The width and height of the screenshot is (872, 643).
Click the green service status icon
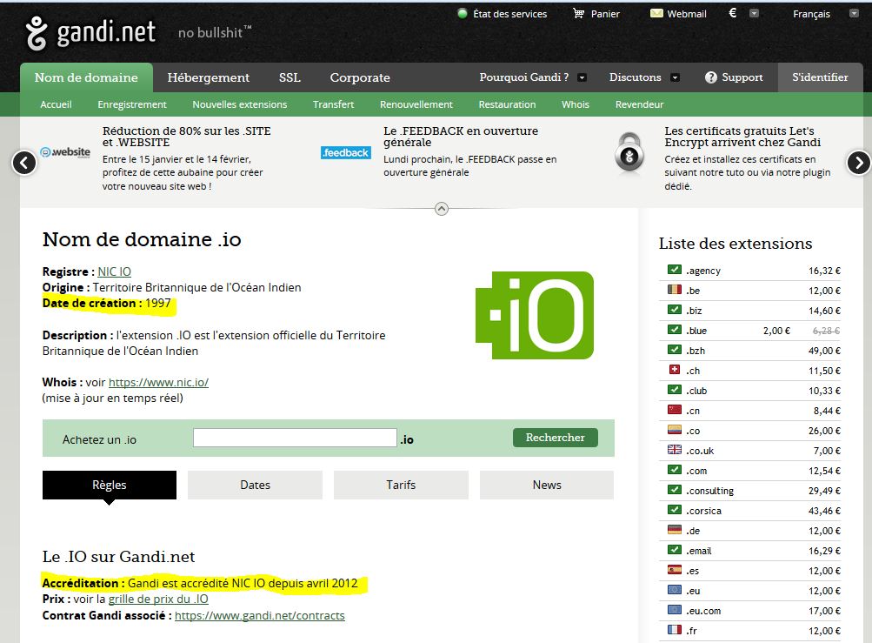coord(463,14)
